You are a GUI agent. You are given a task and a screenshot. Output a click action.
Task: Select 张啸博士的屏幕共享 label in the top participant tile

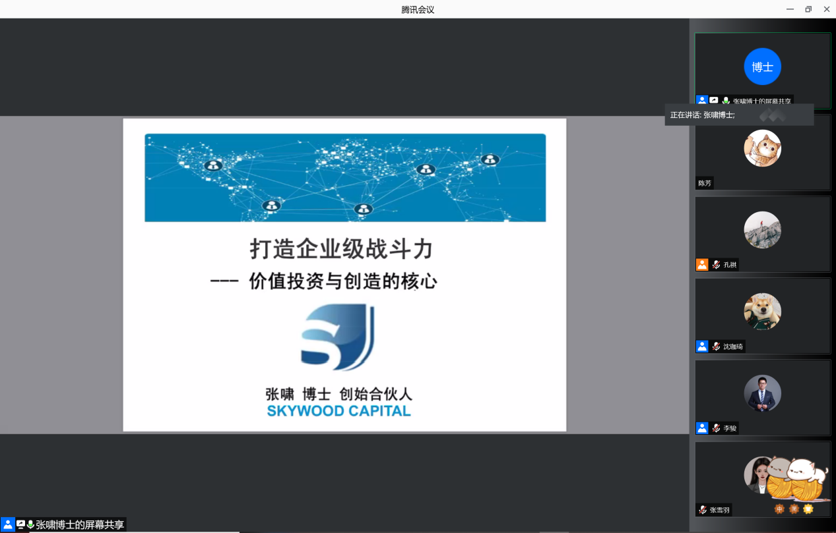click(762, 101)
